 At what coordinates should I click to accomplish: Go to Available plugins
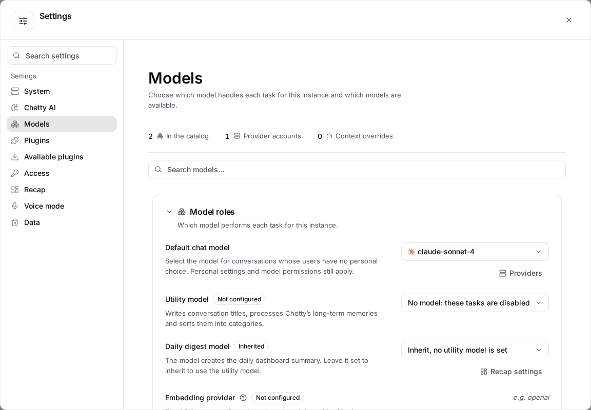click(62, 157)
